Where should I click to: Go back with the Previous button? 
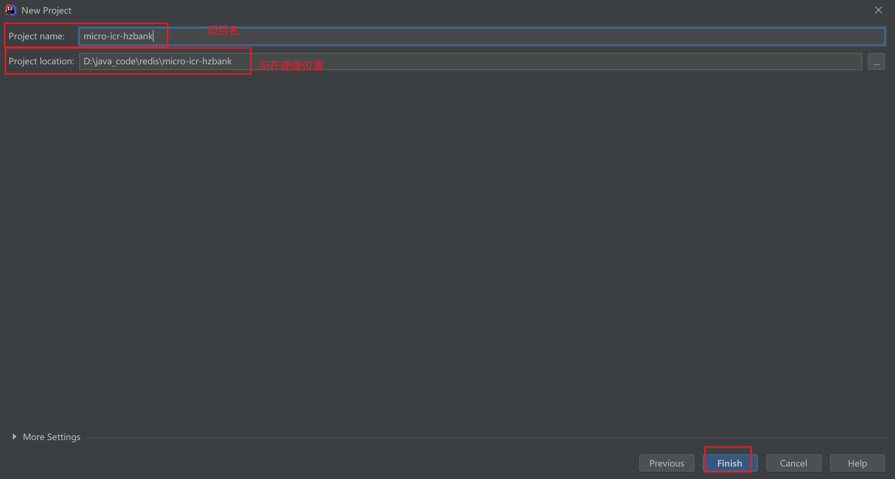tap(666, 463)
